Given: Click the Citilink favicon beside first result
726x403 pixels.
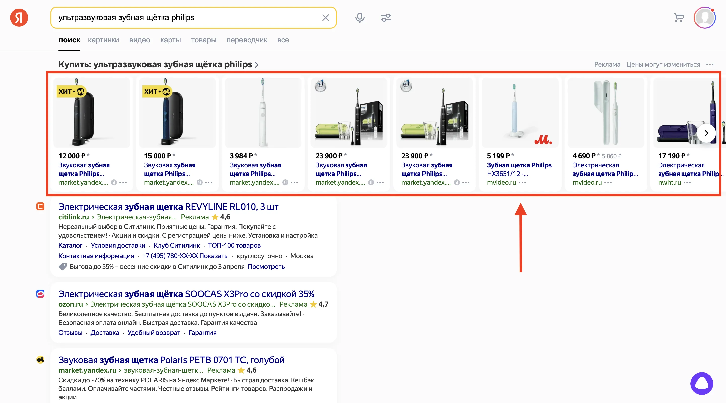Looking at the screenshot, I should point(40,206).
